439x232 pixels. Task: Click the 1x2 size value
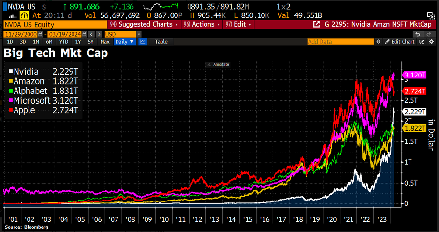(283, 6)
